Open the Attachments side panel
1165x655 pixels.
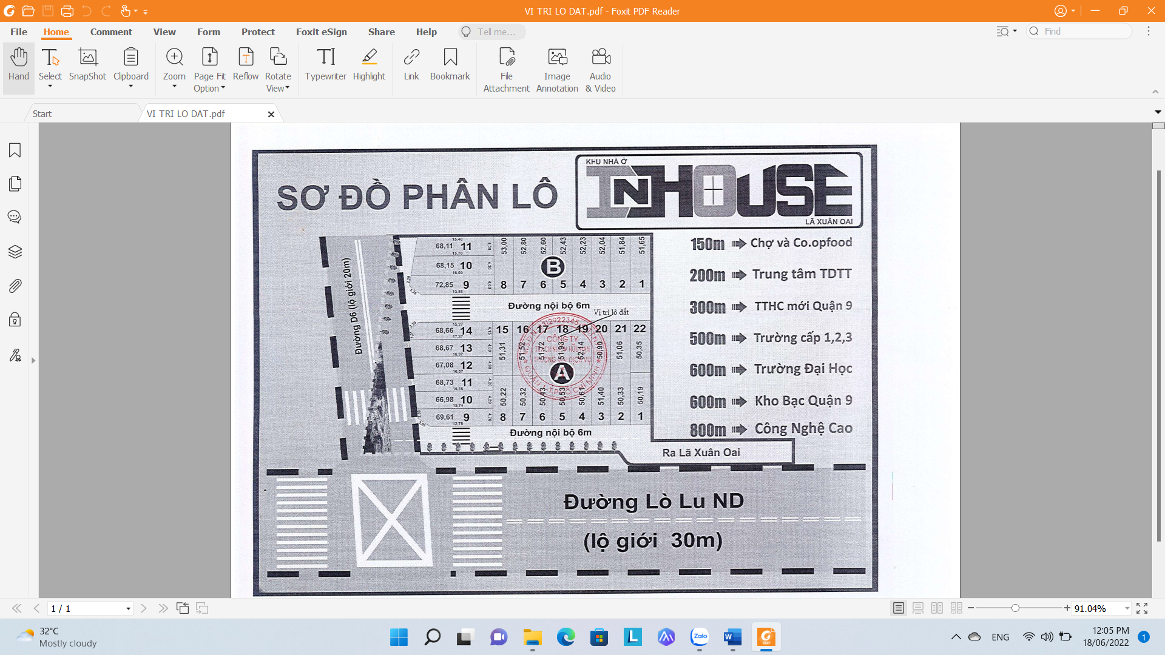15,286
